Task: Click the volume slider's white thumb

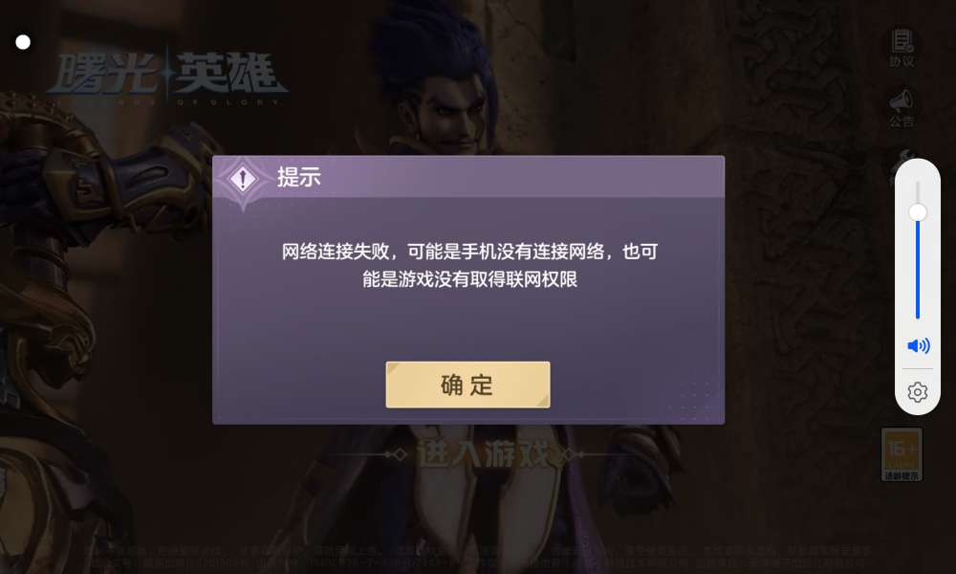Action: (x=918, y=212)
